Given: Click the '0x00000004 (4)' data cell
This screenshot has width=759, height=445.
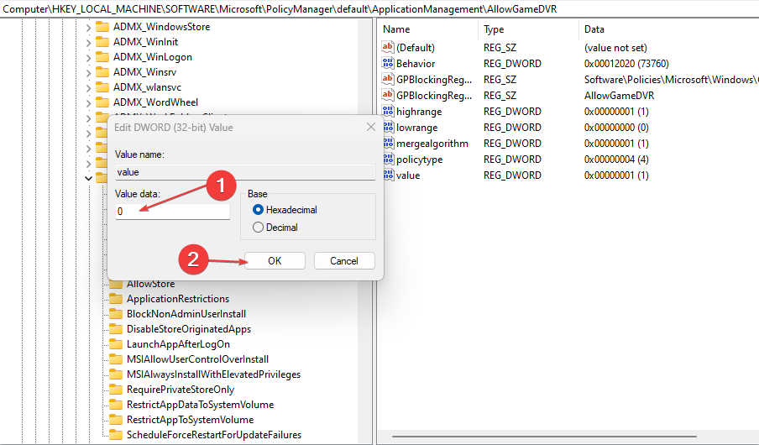Looking at the screenshot, I should click(x=616, y=160).
